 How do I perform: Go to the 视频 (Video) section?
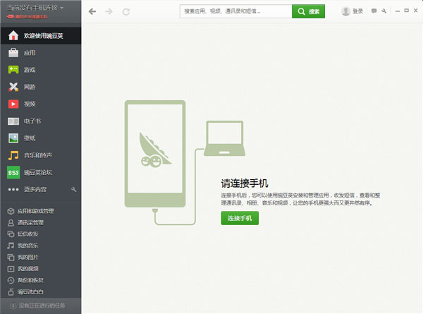[28, 104]
